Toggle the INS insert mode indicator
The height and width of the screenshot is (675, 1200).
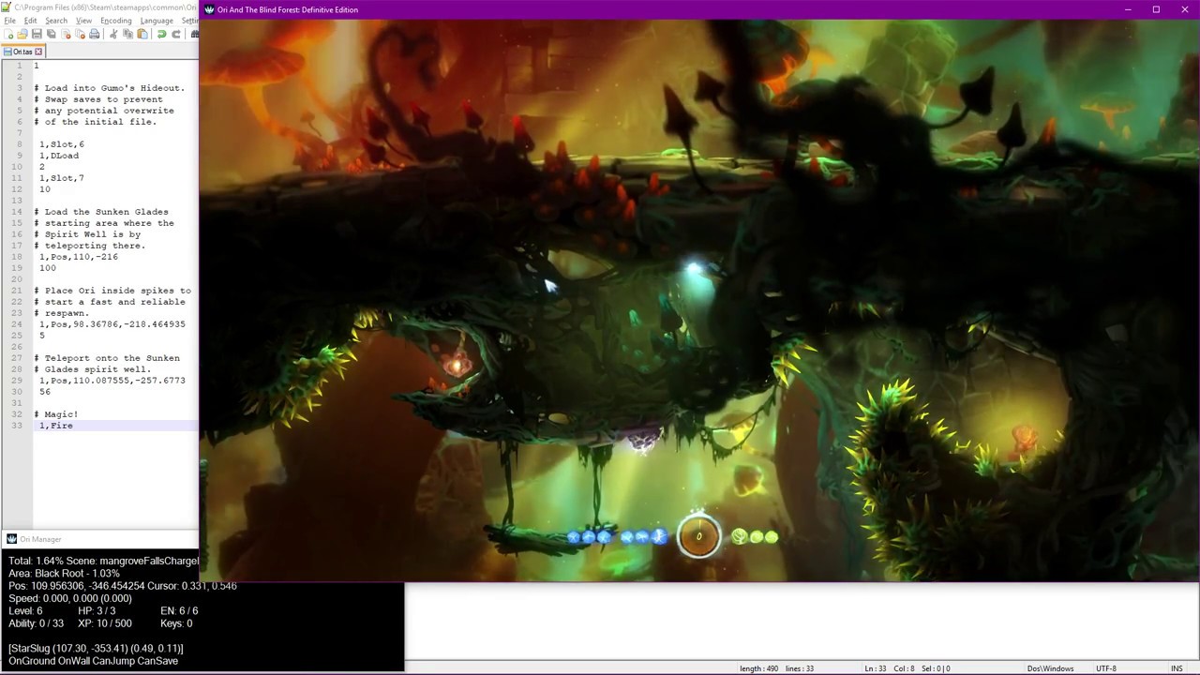tap(1177, 668)
